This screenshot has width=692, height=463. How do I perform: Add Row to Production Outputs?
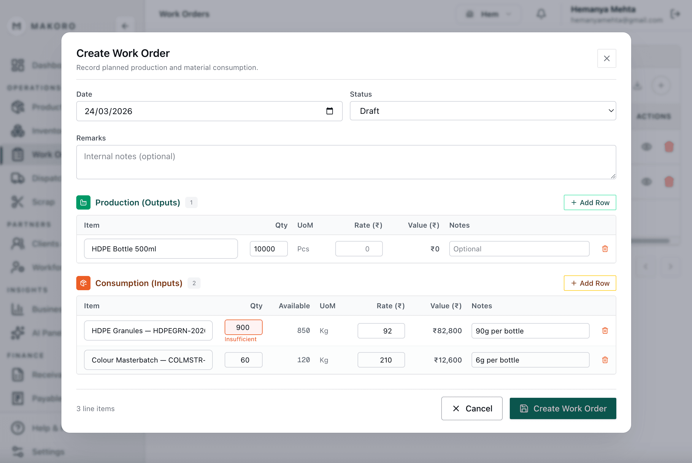point(590,202)
